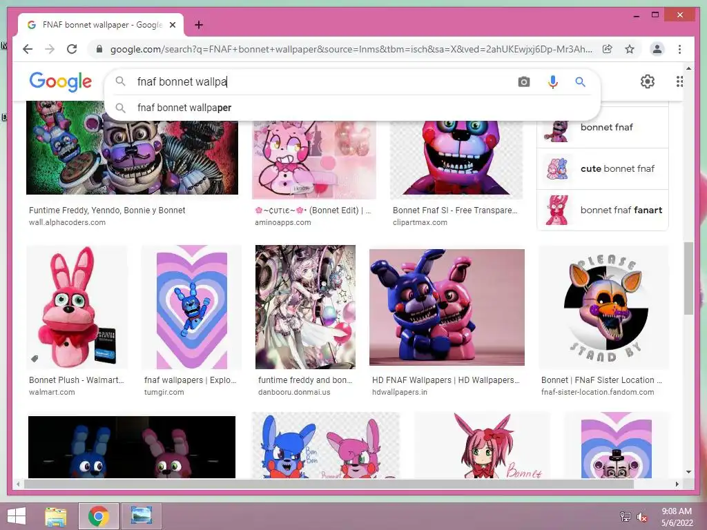This screenshot has height=530, width=707.
Task: Open cartoon Bon Bon and Bonnet drawing
Action: coord(326,445)
